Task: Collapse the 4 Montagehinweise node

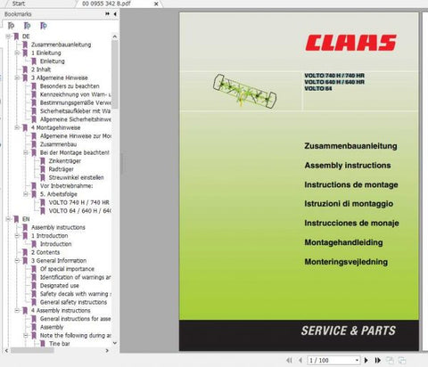Action: pyautogui.click(x=17, y=127)
